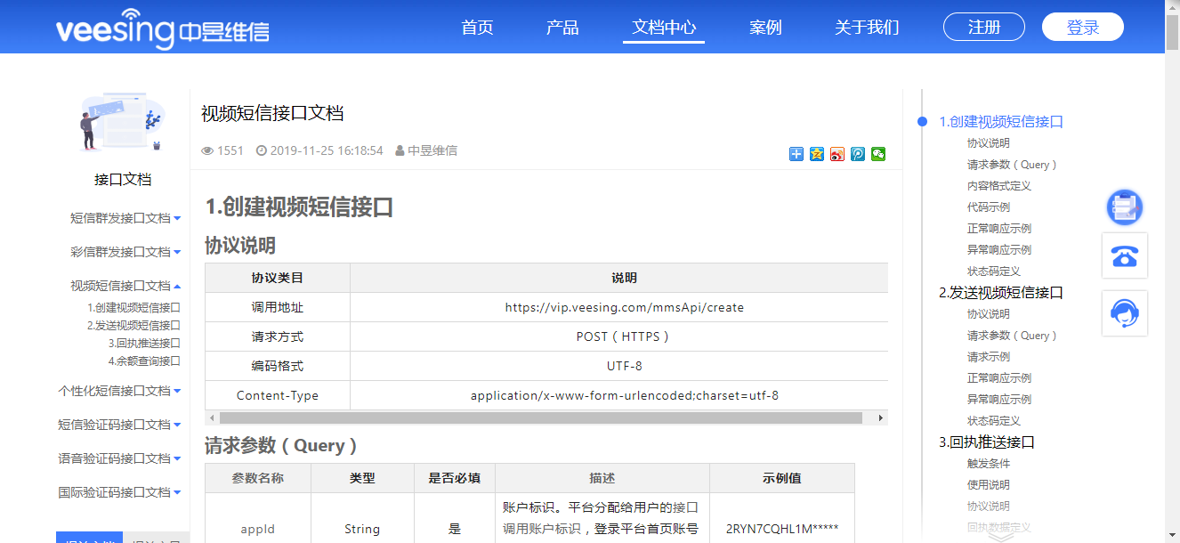Jump to 使用说明 in right outline
Viewport: 1180px width, 543px height.
(x=989, y=485)
